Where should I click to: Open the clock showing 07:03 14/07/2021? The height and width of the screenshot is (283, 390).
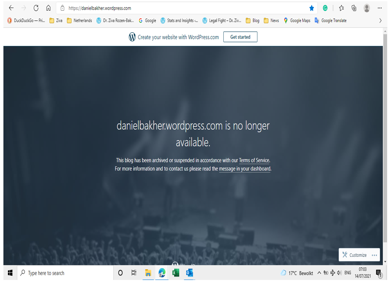coord(363,273)
